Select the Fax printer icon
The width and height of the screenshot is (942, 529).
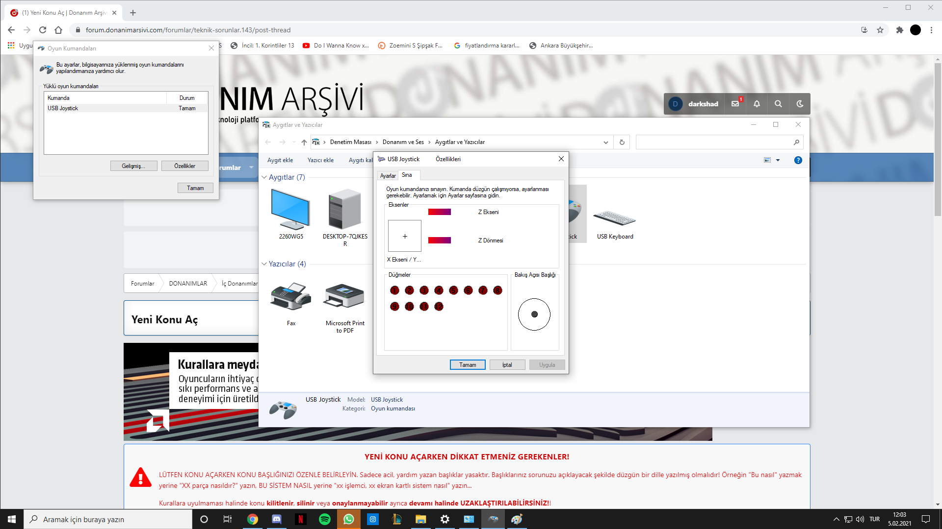[291, 297]
